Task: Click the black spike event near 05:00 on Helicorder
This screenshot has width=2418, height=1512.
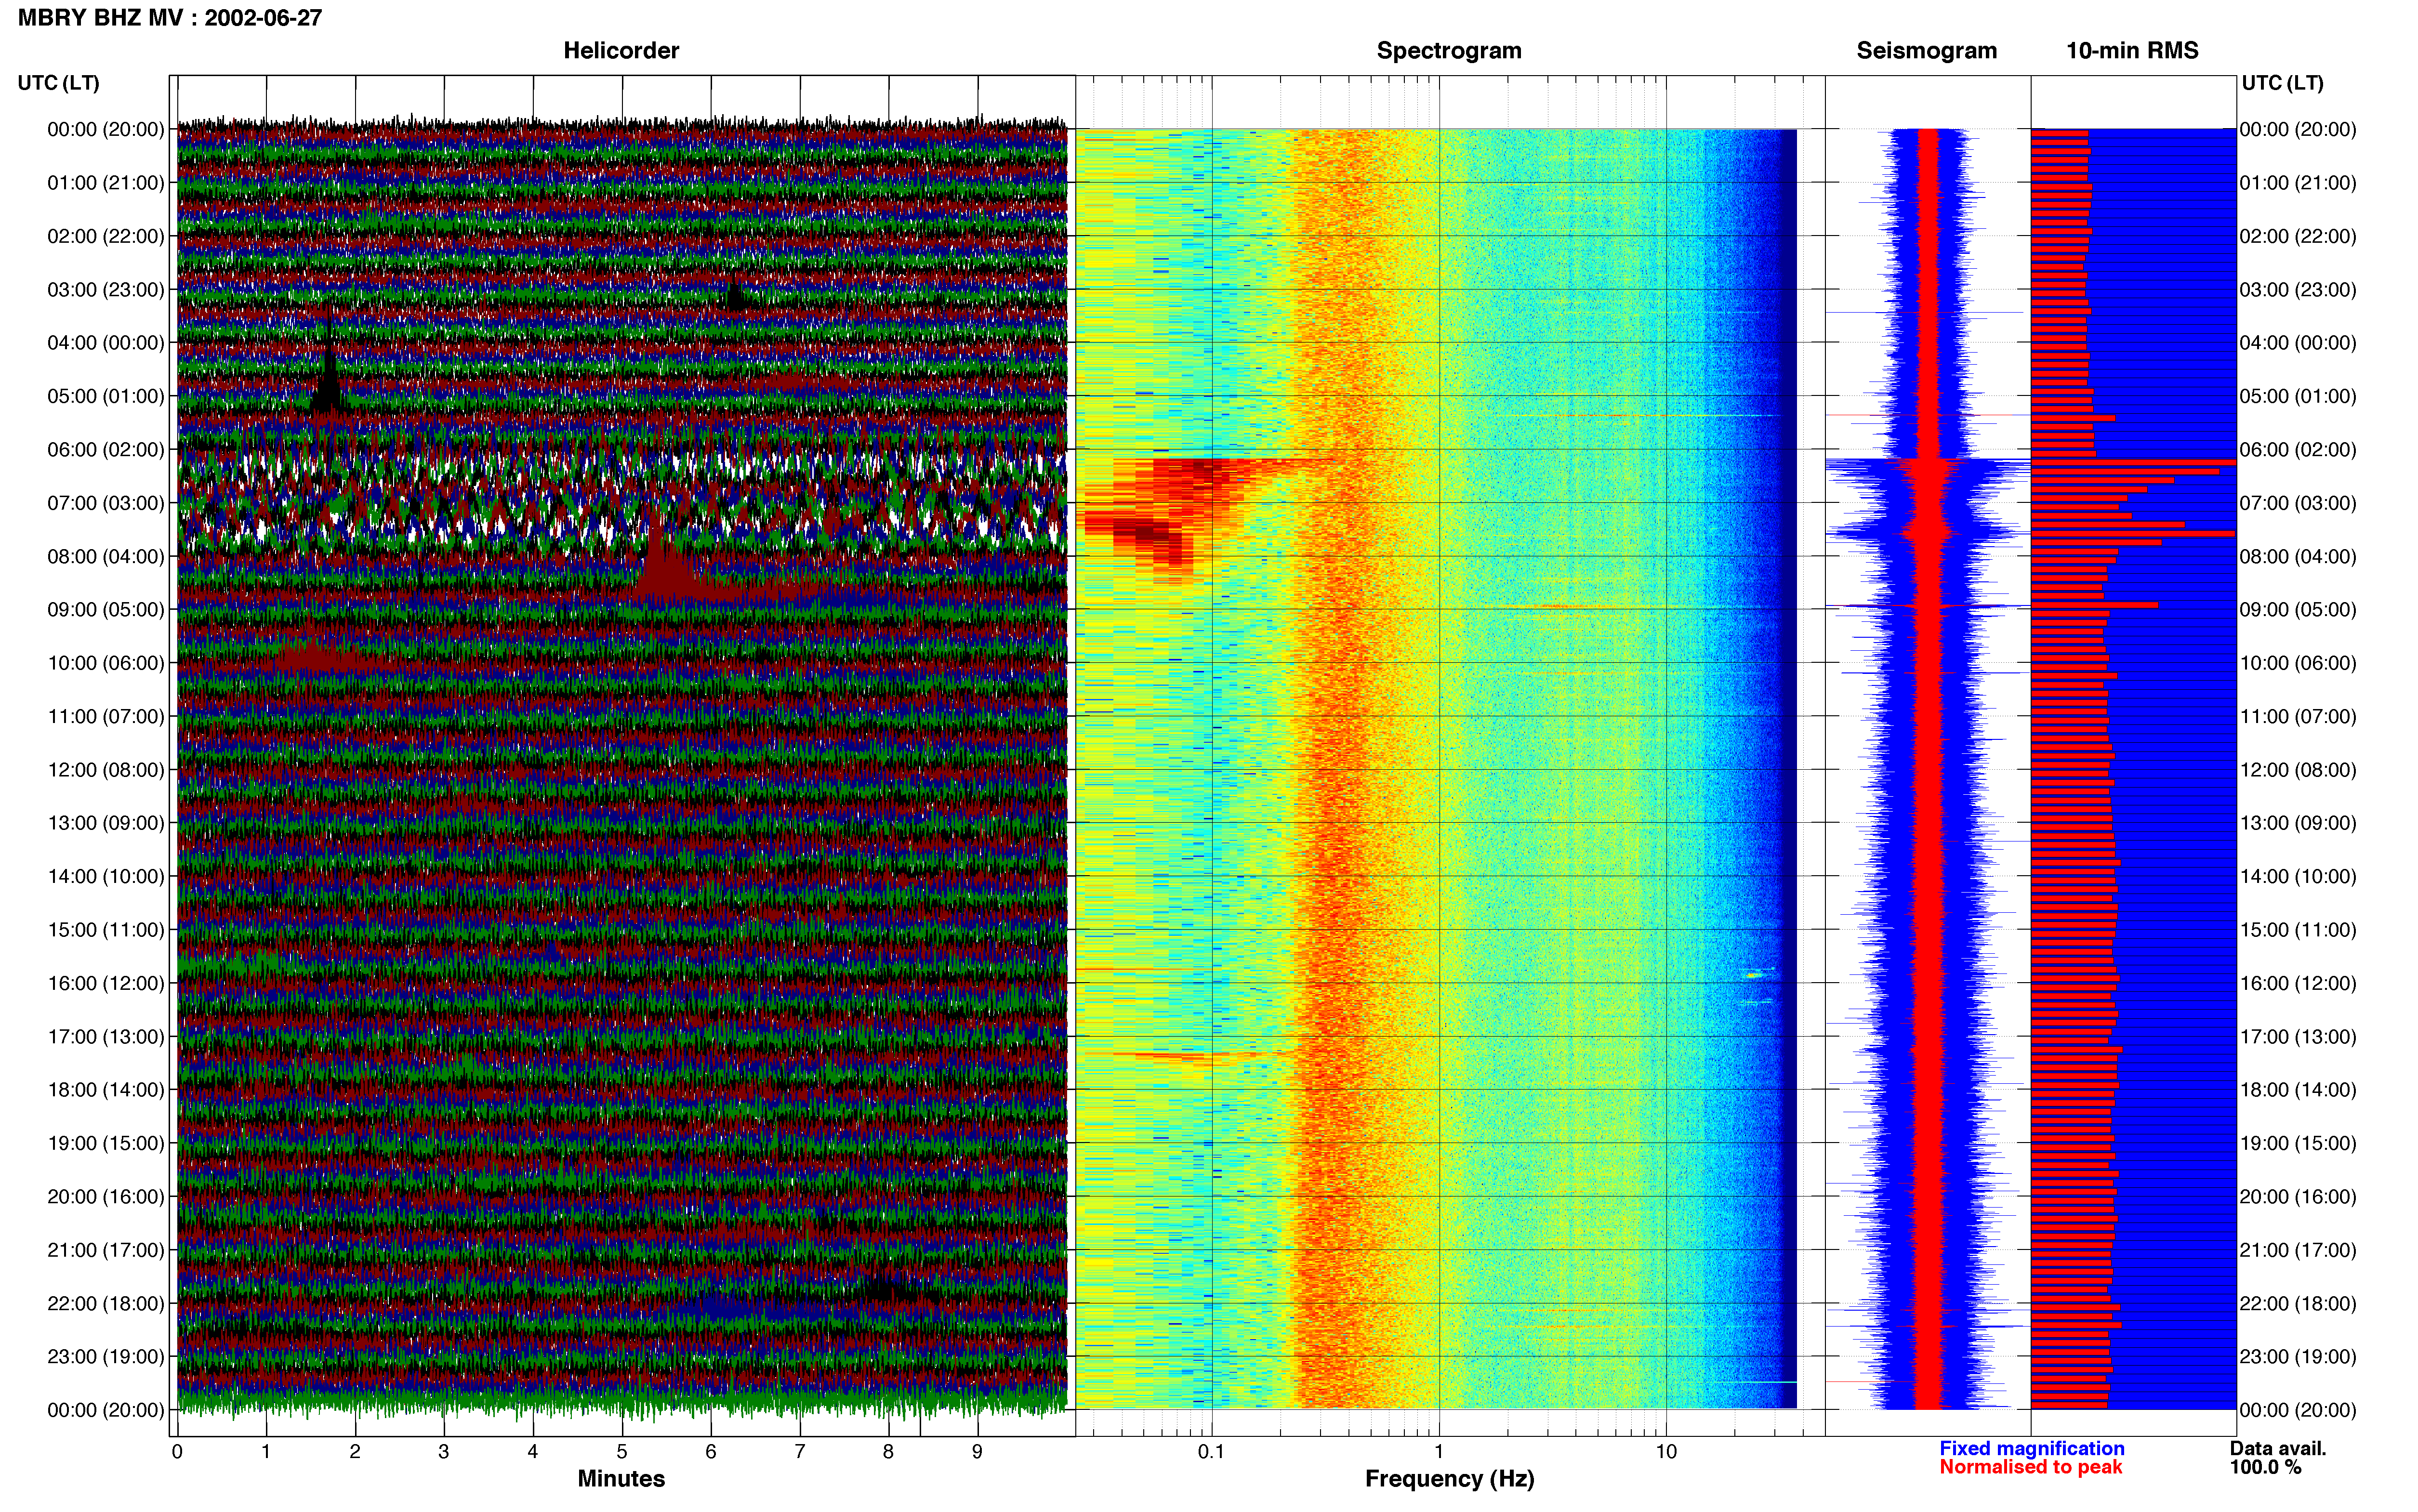Action: point(328,370)
